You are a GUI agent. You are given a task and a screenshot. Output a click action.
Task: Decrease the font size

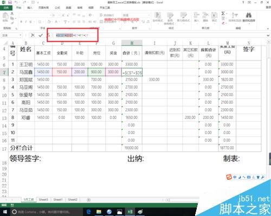[x=68, y=16]
